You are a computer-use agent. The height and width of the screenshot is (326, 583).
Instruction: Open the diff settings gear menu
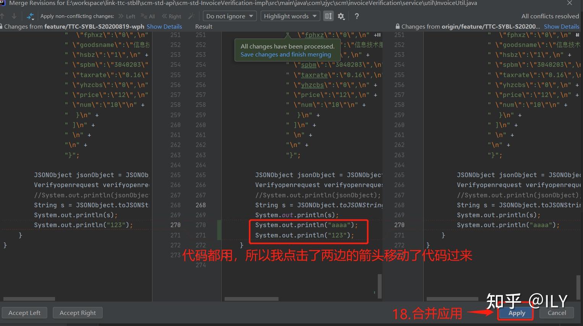(x=341, y=16)
